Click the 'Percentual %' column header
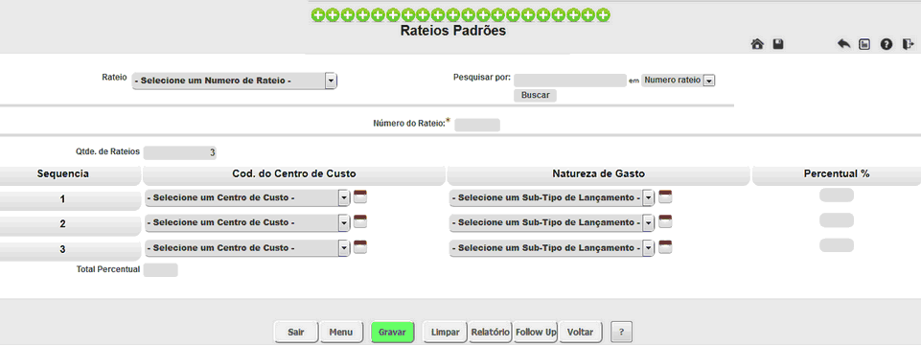The height and width of the screenshot is (346, 921). click(837, 174)
